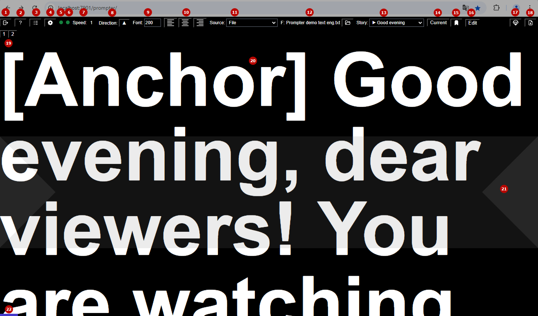Click the Font size field showing 200

[x=152, y=23]
